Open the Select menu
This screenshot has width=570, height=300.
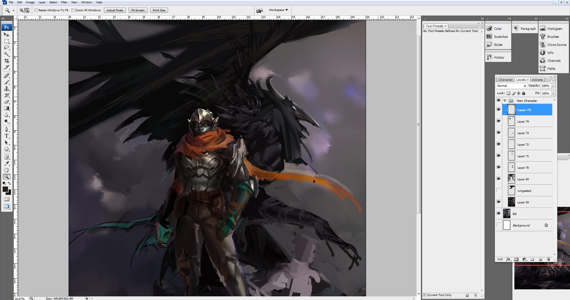click(53, 2)
